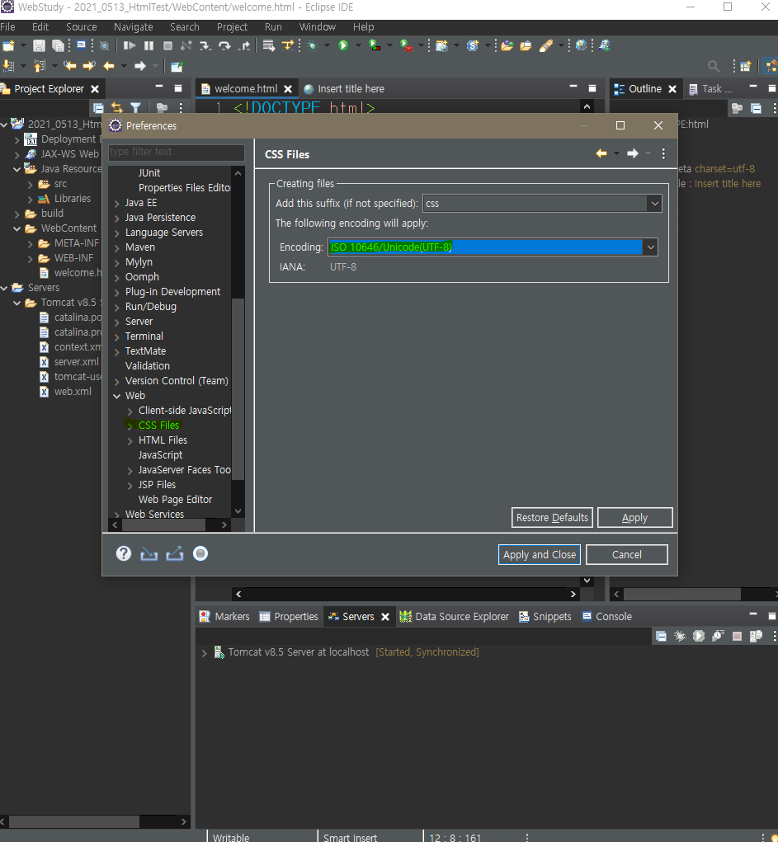The height and width of the screenshot is (842, 778).
Task: Click the Cancel button
Action: tap(626, 555)
